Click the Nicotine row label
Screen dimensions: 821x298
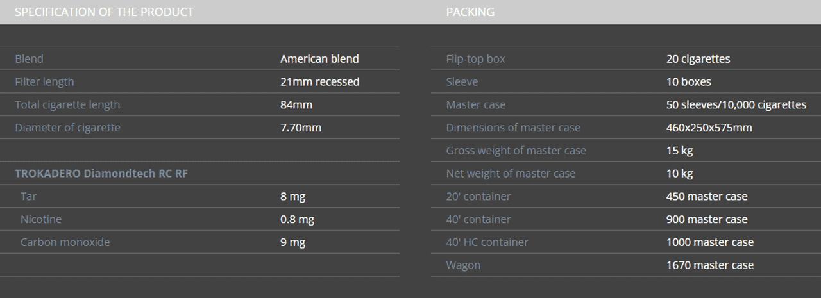click(x=41, y=219)
